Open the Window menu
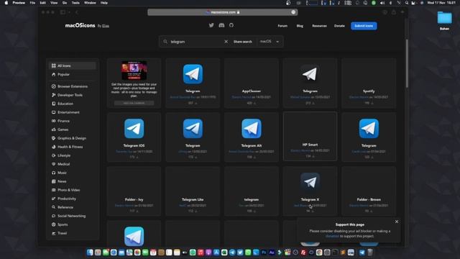 click(x=90, y=3)
